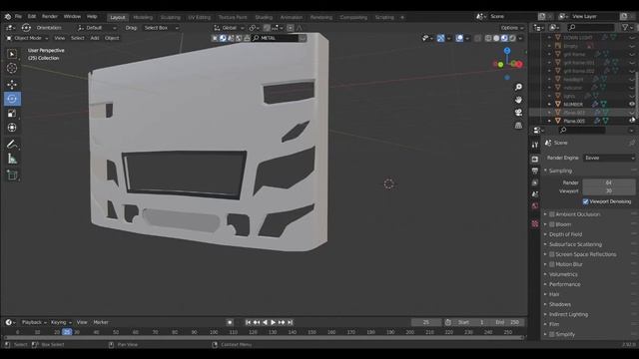639x359 pixels.
Task: Toggle snapping magnet in header
Action: point(267,28)
